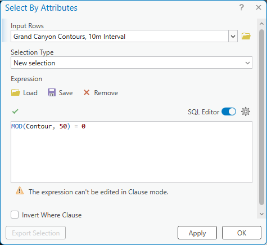Screen dimensions: 267x245
Task: Click the Remove text label
Action: pos(106,93)
